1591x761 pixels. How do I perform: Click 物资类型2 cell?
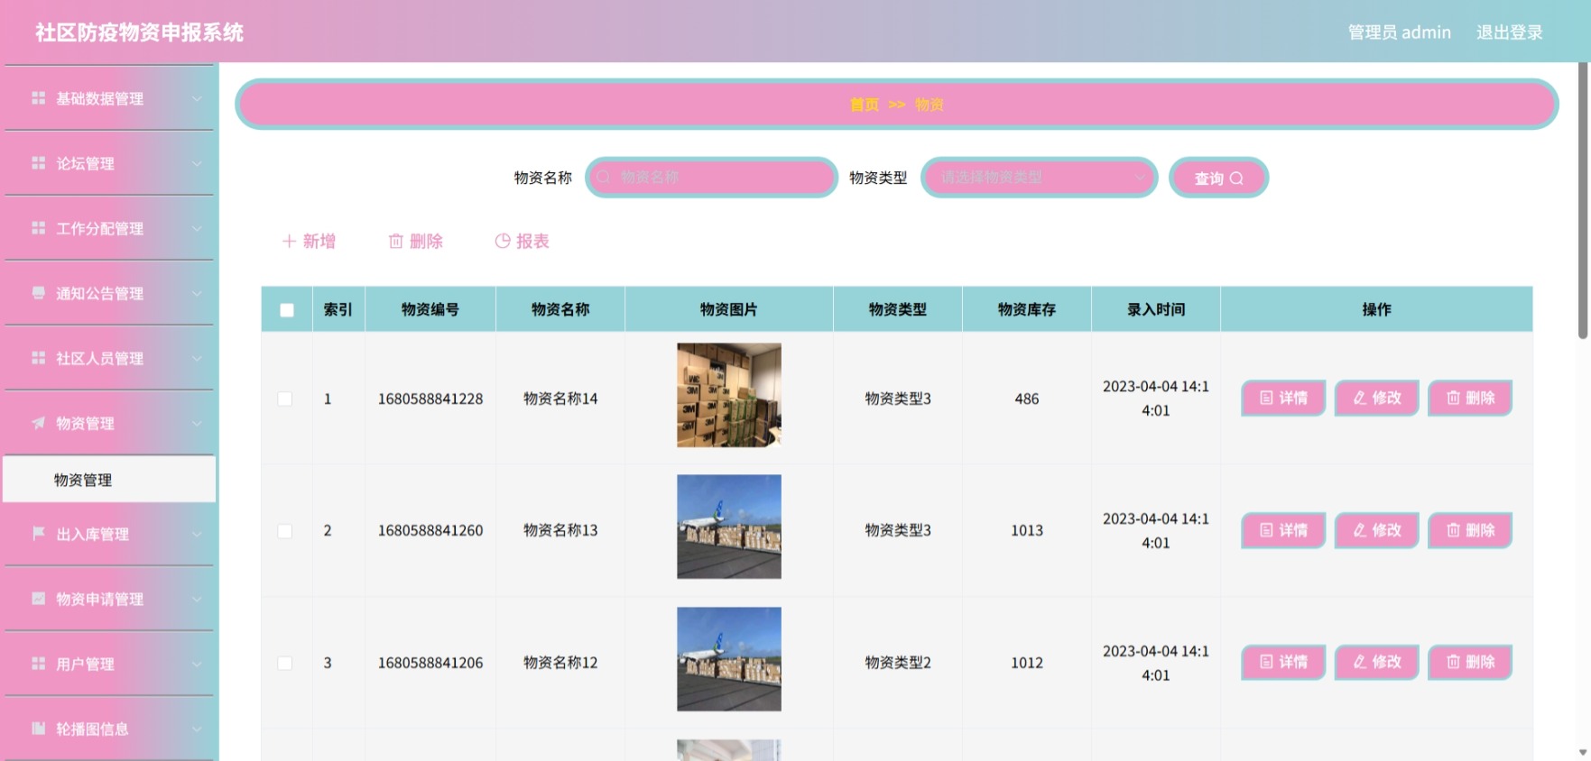(898, 663)
